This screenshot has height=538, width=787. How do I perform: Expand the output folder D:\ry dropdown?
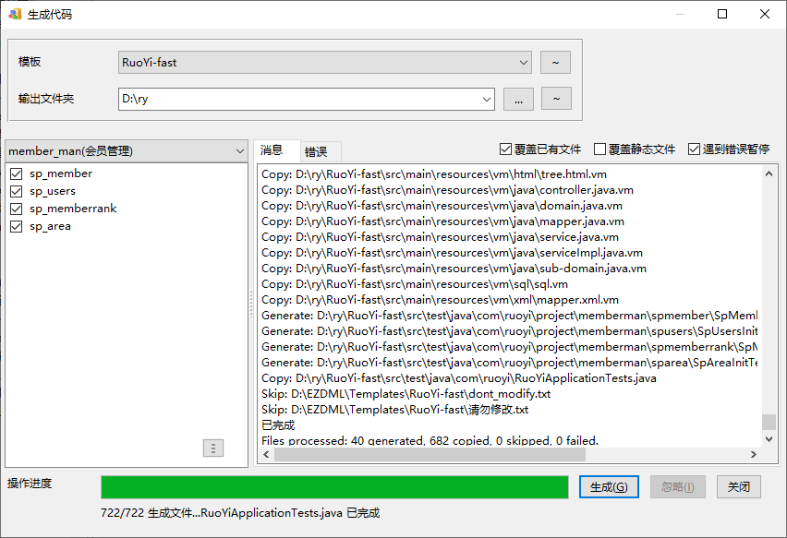click(x=486, y=99)
